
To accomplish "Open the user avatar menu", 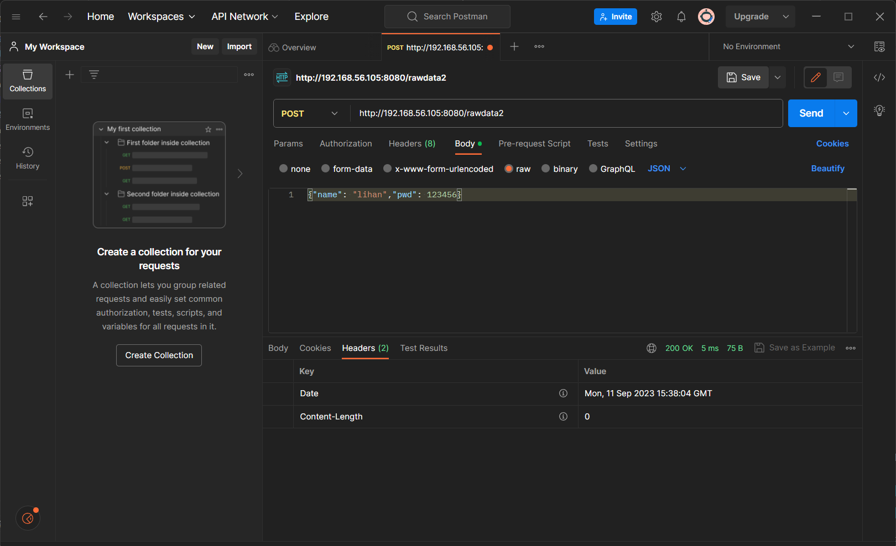I will point(706,17).
